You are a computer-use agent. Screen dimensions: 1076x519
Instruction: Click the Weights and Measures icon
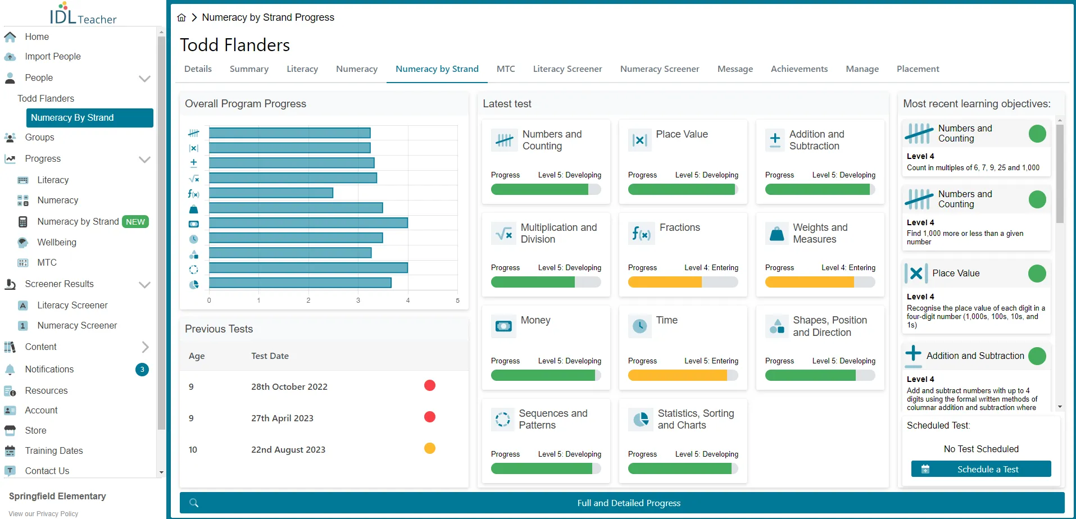tap(777, 233)
